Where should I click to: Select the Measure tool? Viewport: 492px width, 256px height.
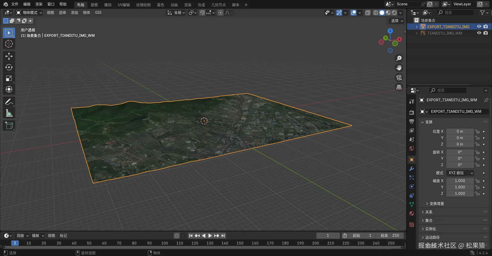point(9,113)
